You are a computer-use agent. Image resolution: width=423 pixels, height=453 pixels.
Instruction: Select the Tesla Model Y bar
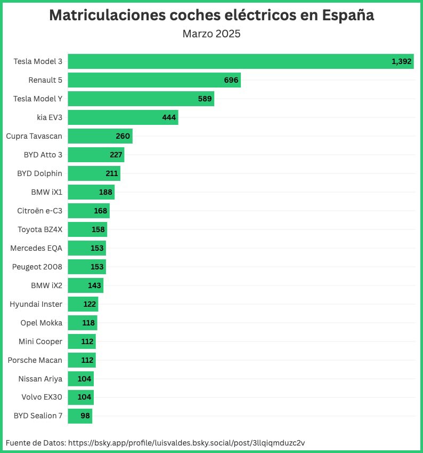141,99
